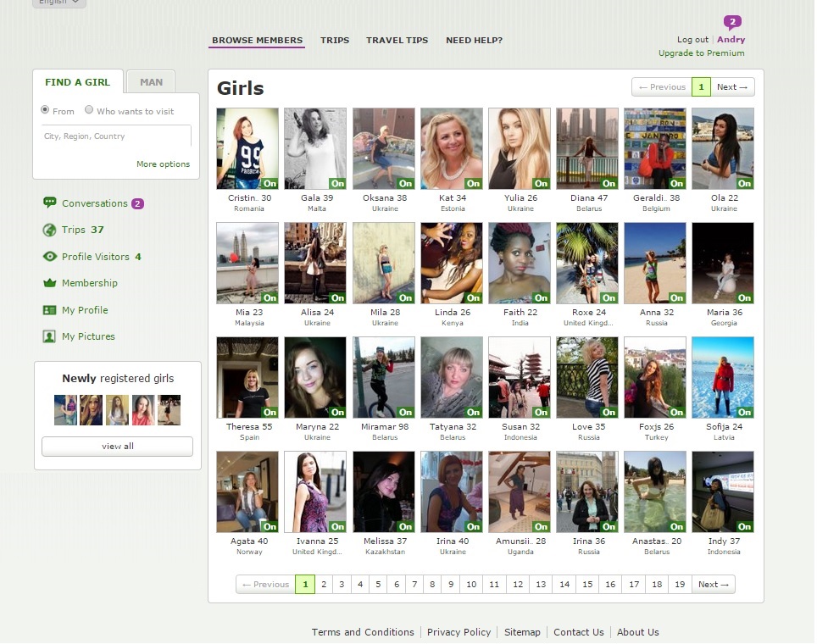Click the Profile Visitors eye icon
The width and height of the screenshot is (817, 644).
pos(49,257)
